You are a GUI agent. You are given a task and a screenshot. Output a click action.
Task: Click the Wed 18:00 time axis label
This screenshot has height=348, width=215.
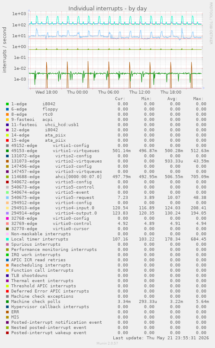point(46,92)
